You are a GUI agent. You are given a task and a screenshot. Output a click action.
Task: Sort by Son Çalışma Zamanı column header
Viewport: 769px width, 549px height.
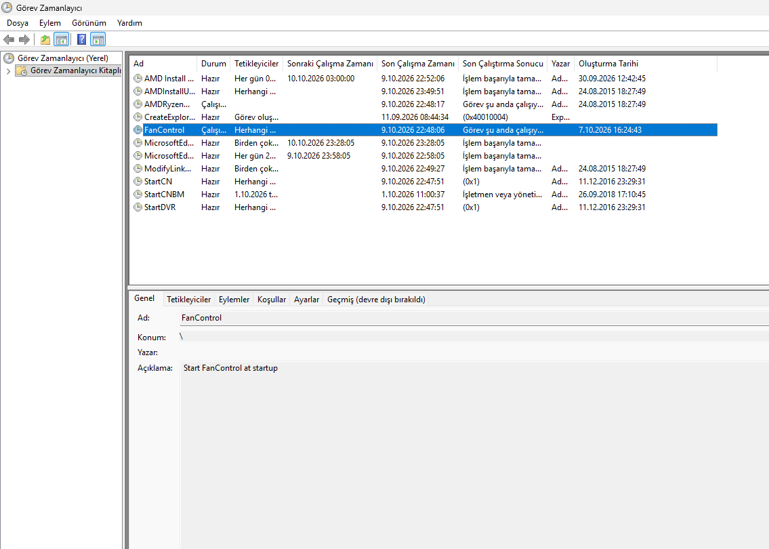click(x=418, y=64)
